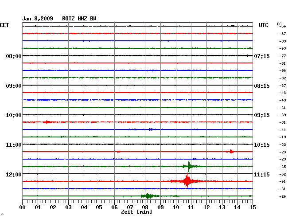Select the "CET" time zone label
This screenshot has height=219, width=288.
(x=4, y=25)
